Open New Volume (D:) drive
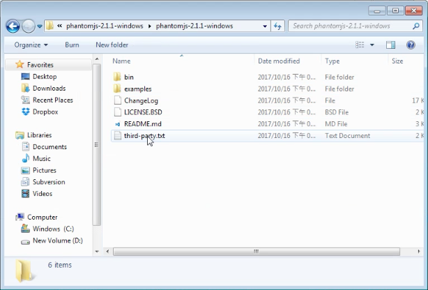This screenshot has height=290, width=428. pos(58,241)
